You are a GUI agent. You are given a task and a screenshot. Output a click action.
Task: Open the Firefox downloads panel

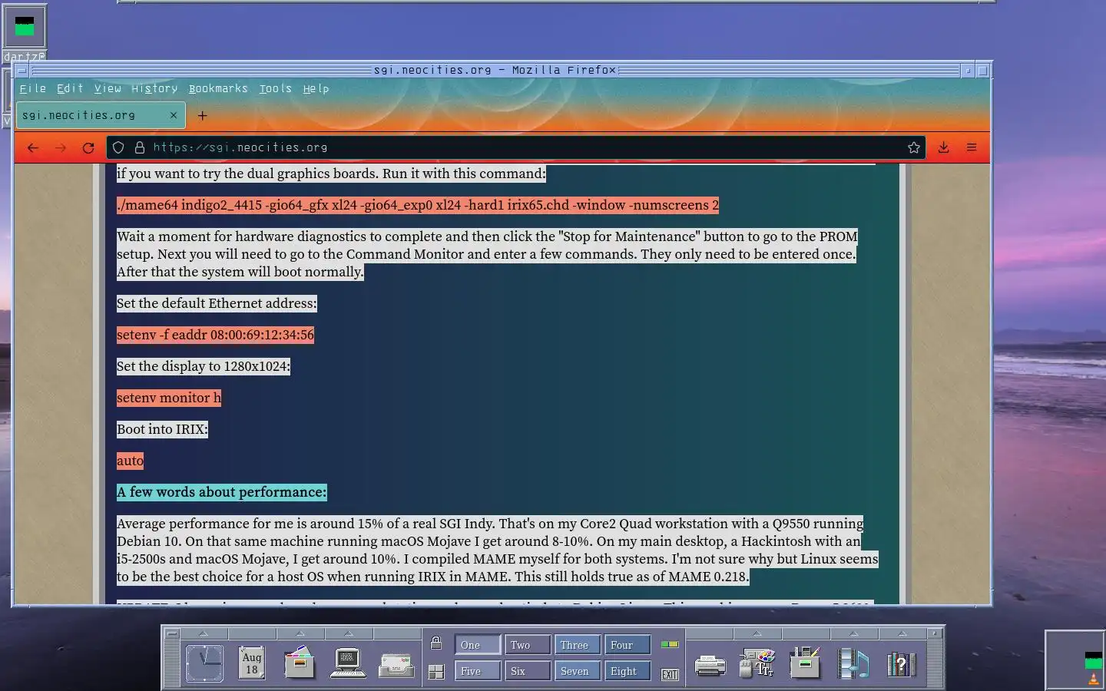coord(944,147)
